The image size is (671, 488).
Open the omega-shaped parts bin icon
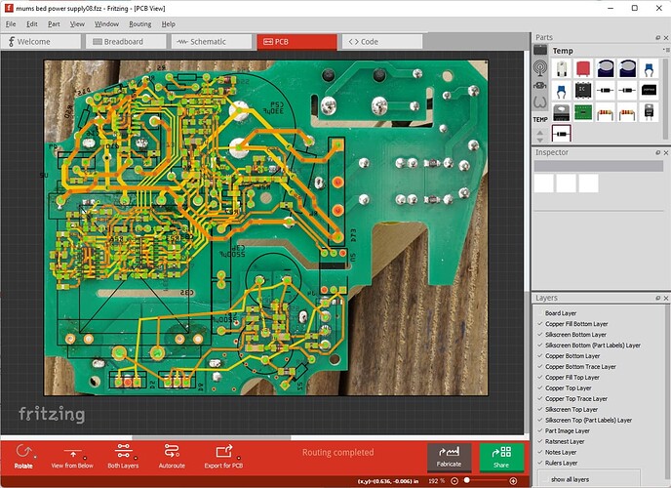coord(540,102)
